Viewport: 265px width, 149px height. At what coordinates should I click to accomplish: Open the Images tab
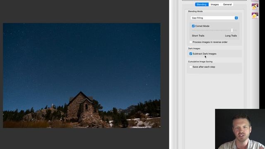[214, 5]
